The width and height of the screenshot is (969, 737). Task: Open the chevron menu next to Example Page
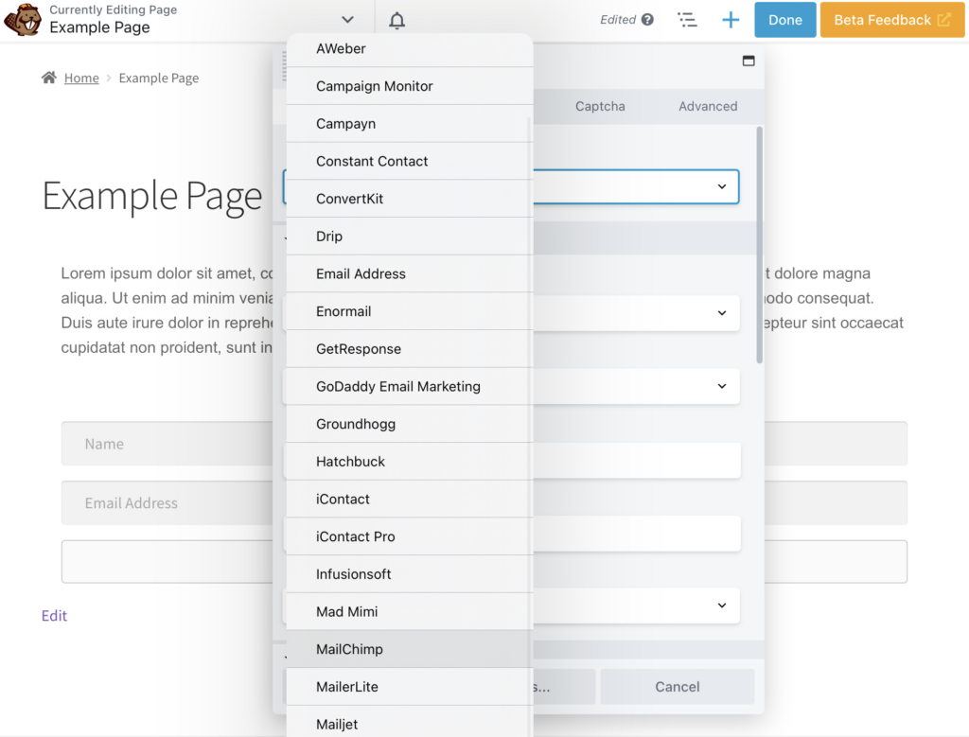347,18
